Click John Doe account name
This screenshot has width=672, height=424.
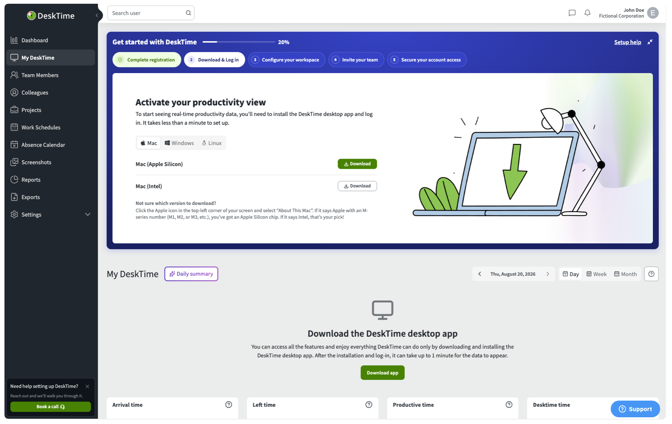pyautogui.click(x=633, y=10)
